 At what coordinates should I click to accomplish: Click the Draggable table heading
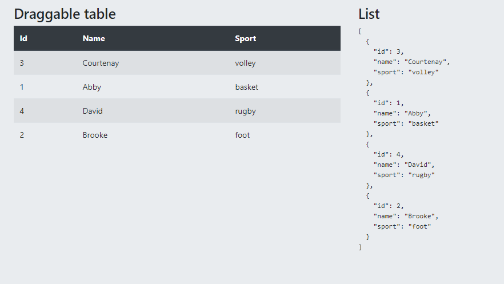point(65,14)
